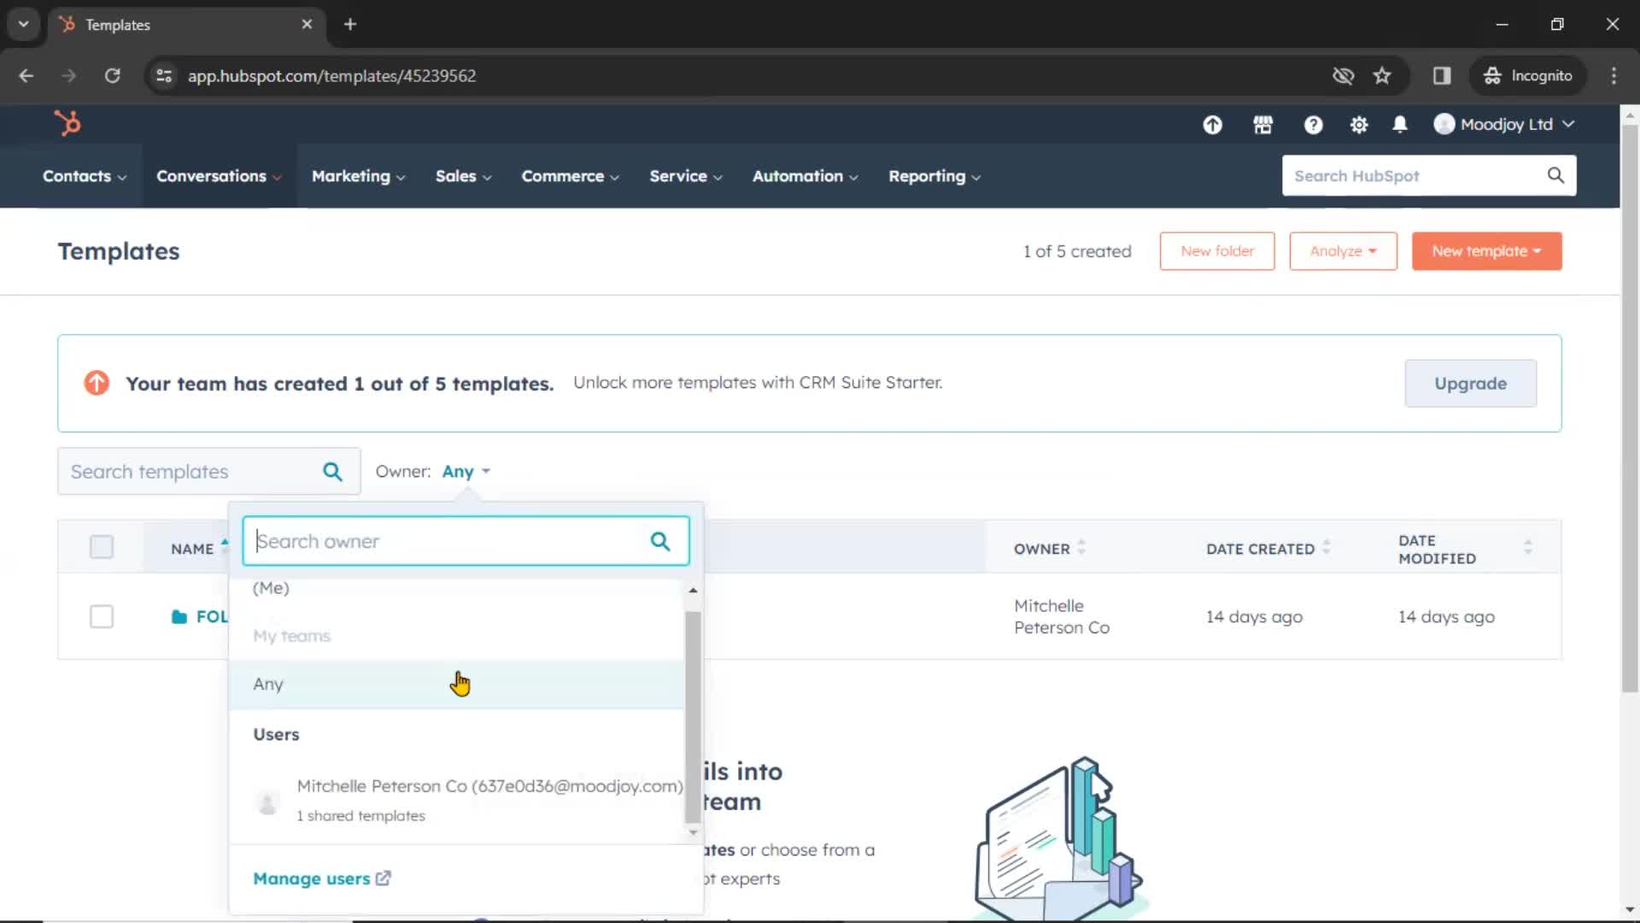Image resolution: width=1640 pixels, height=923 pixels.
Task: Reload the page
Action: tap(112, 76)
